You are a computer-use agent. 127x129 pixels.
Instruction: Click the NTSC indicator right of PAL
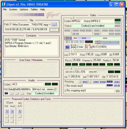click(117, 64)
